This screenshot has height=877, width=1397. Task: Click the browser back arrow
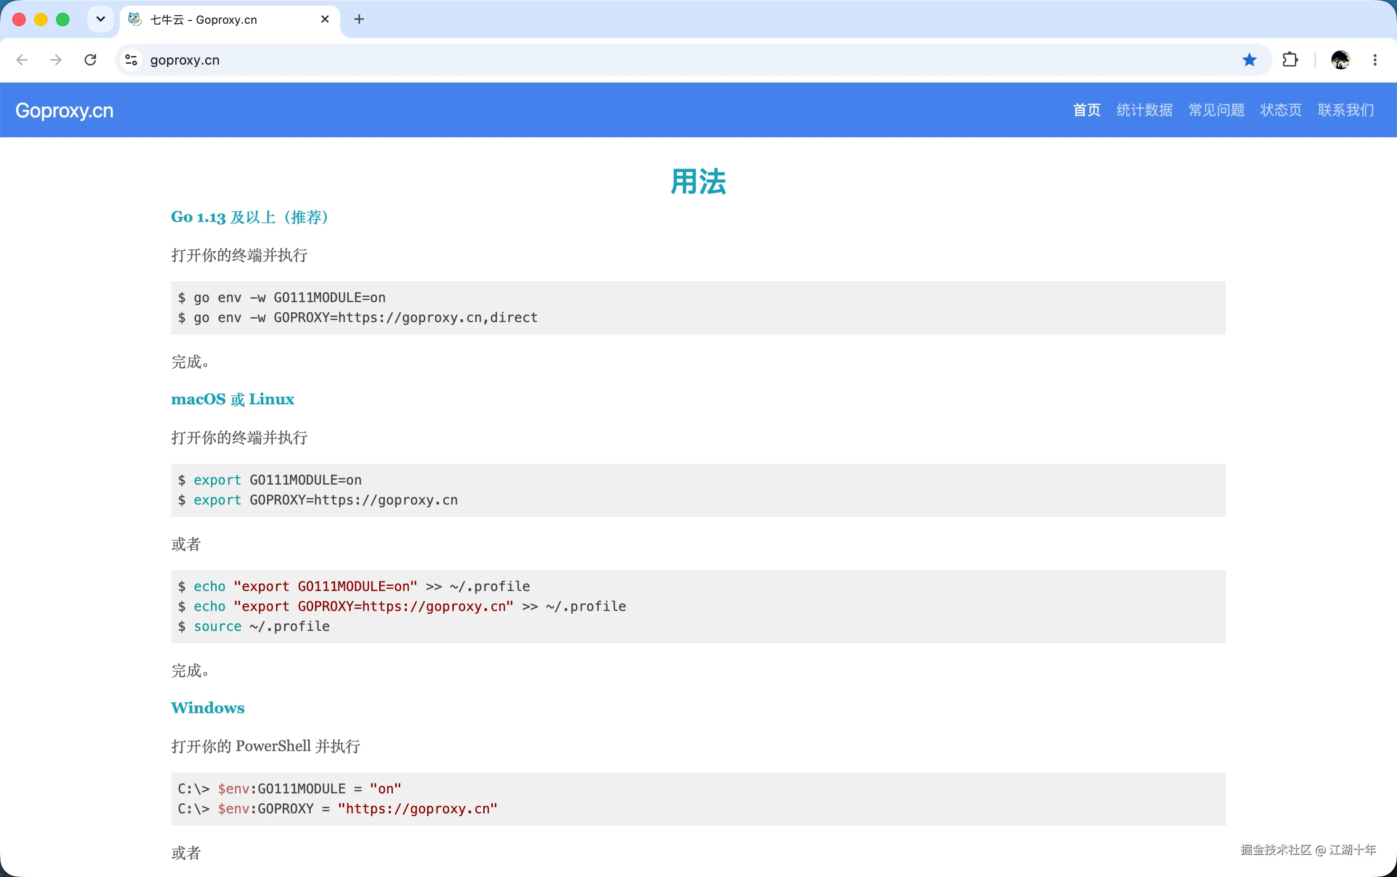pos(22,60)
